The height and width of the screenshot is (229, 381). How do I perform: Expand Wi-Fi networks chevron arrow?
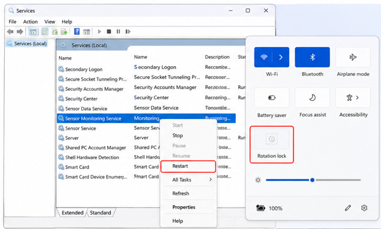point(281,57)
